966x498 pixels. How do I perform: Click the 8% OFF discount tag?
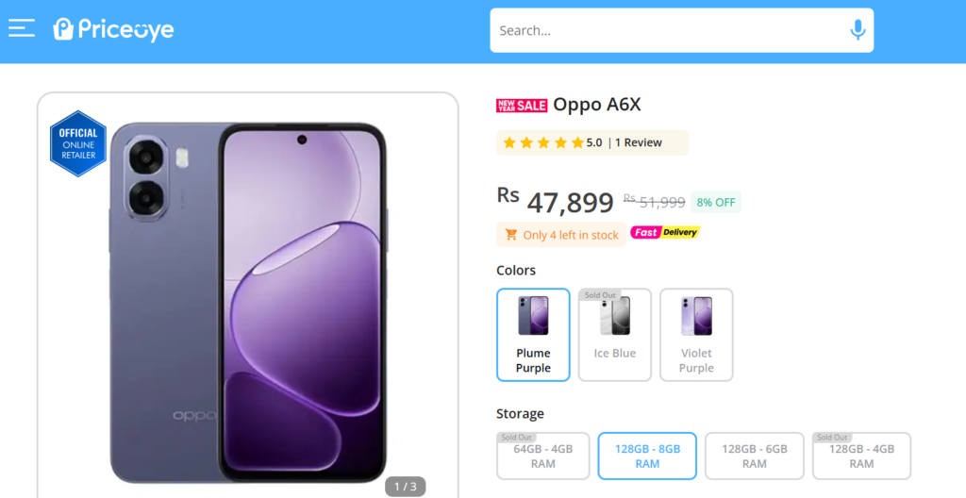point(715,203)
